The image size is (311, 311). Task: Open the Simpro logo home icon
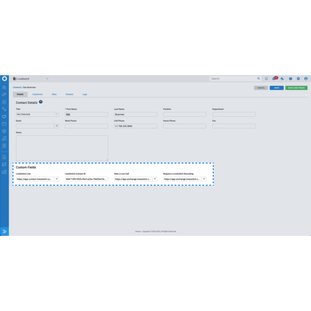click(4, 79)
